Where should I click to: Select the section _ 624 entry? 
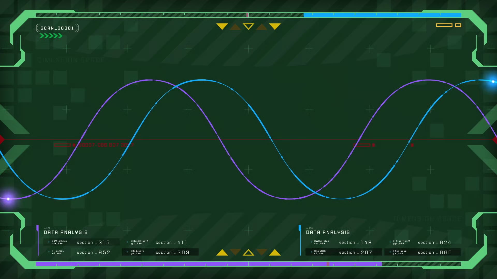coord(434,242)
